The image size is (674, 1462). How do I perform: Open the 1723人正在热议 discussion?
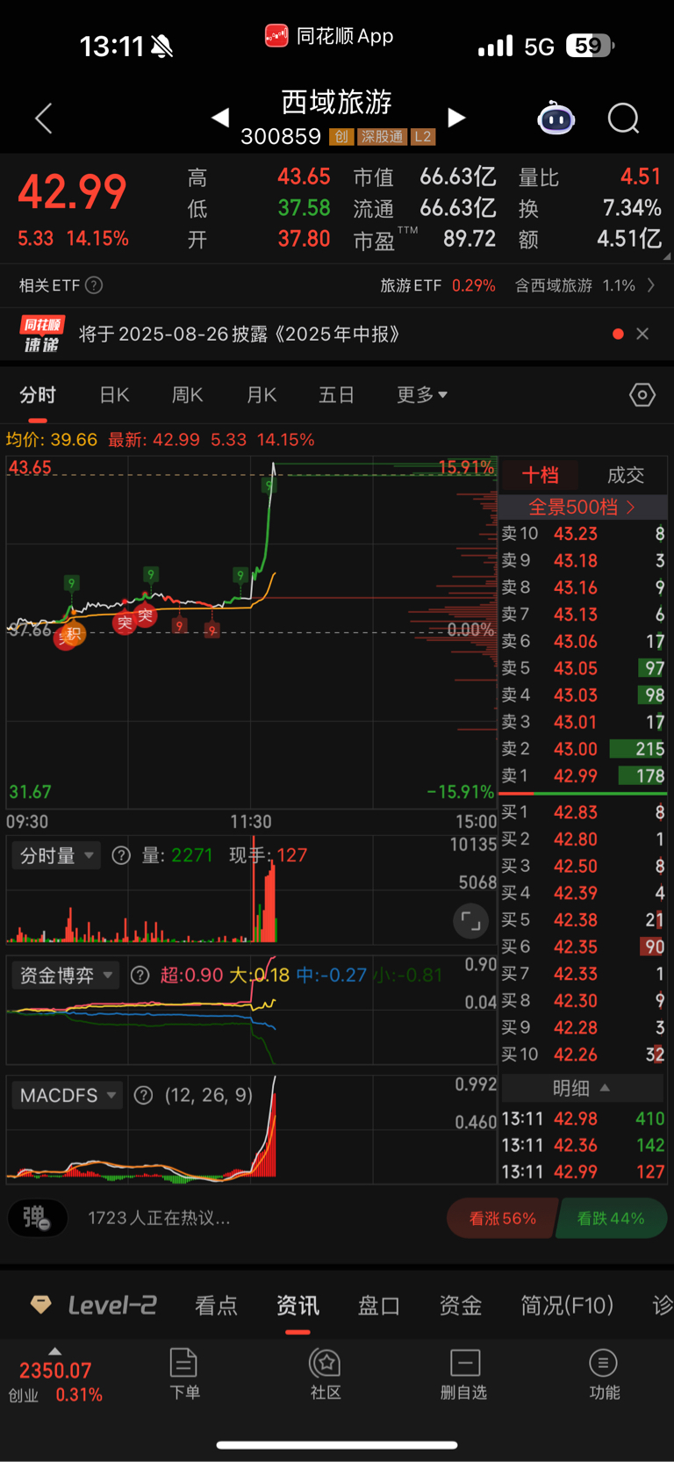pos(159,1218)
